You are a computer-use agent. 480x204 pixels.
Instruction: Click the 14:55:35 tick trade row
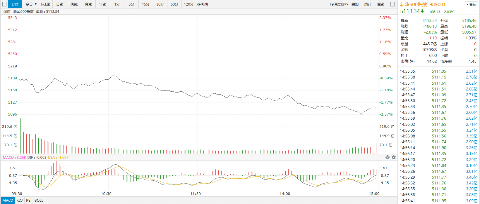[438, 71]
